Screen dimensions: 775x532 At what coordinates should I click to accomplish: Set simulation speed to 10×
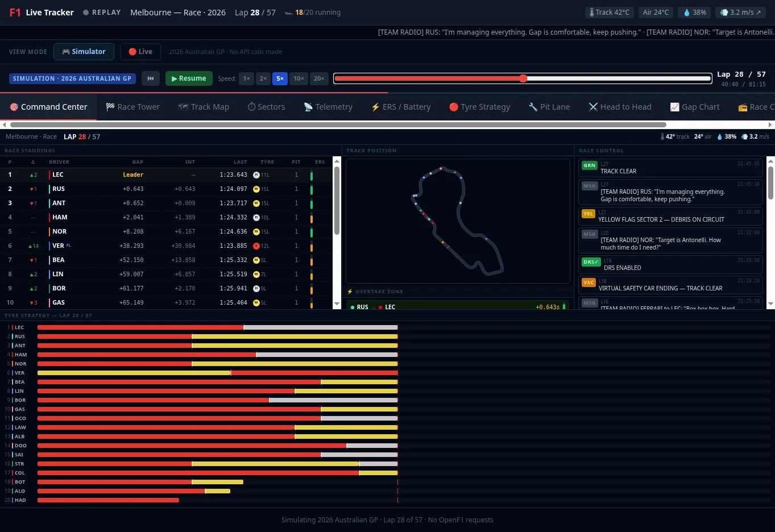[299, 78]
